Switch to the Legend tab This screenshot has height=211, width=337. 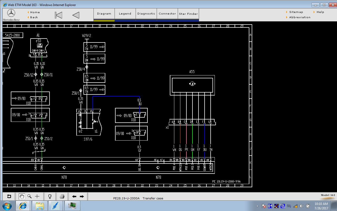click(x=125, y=14)
